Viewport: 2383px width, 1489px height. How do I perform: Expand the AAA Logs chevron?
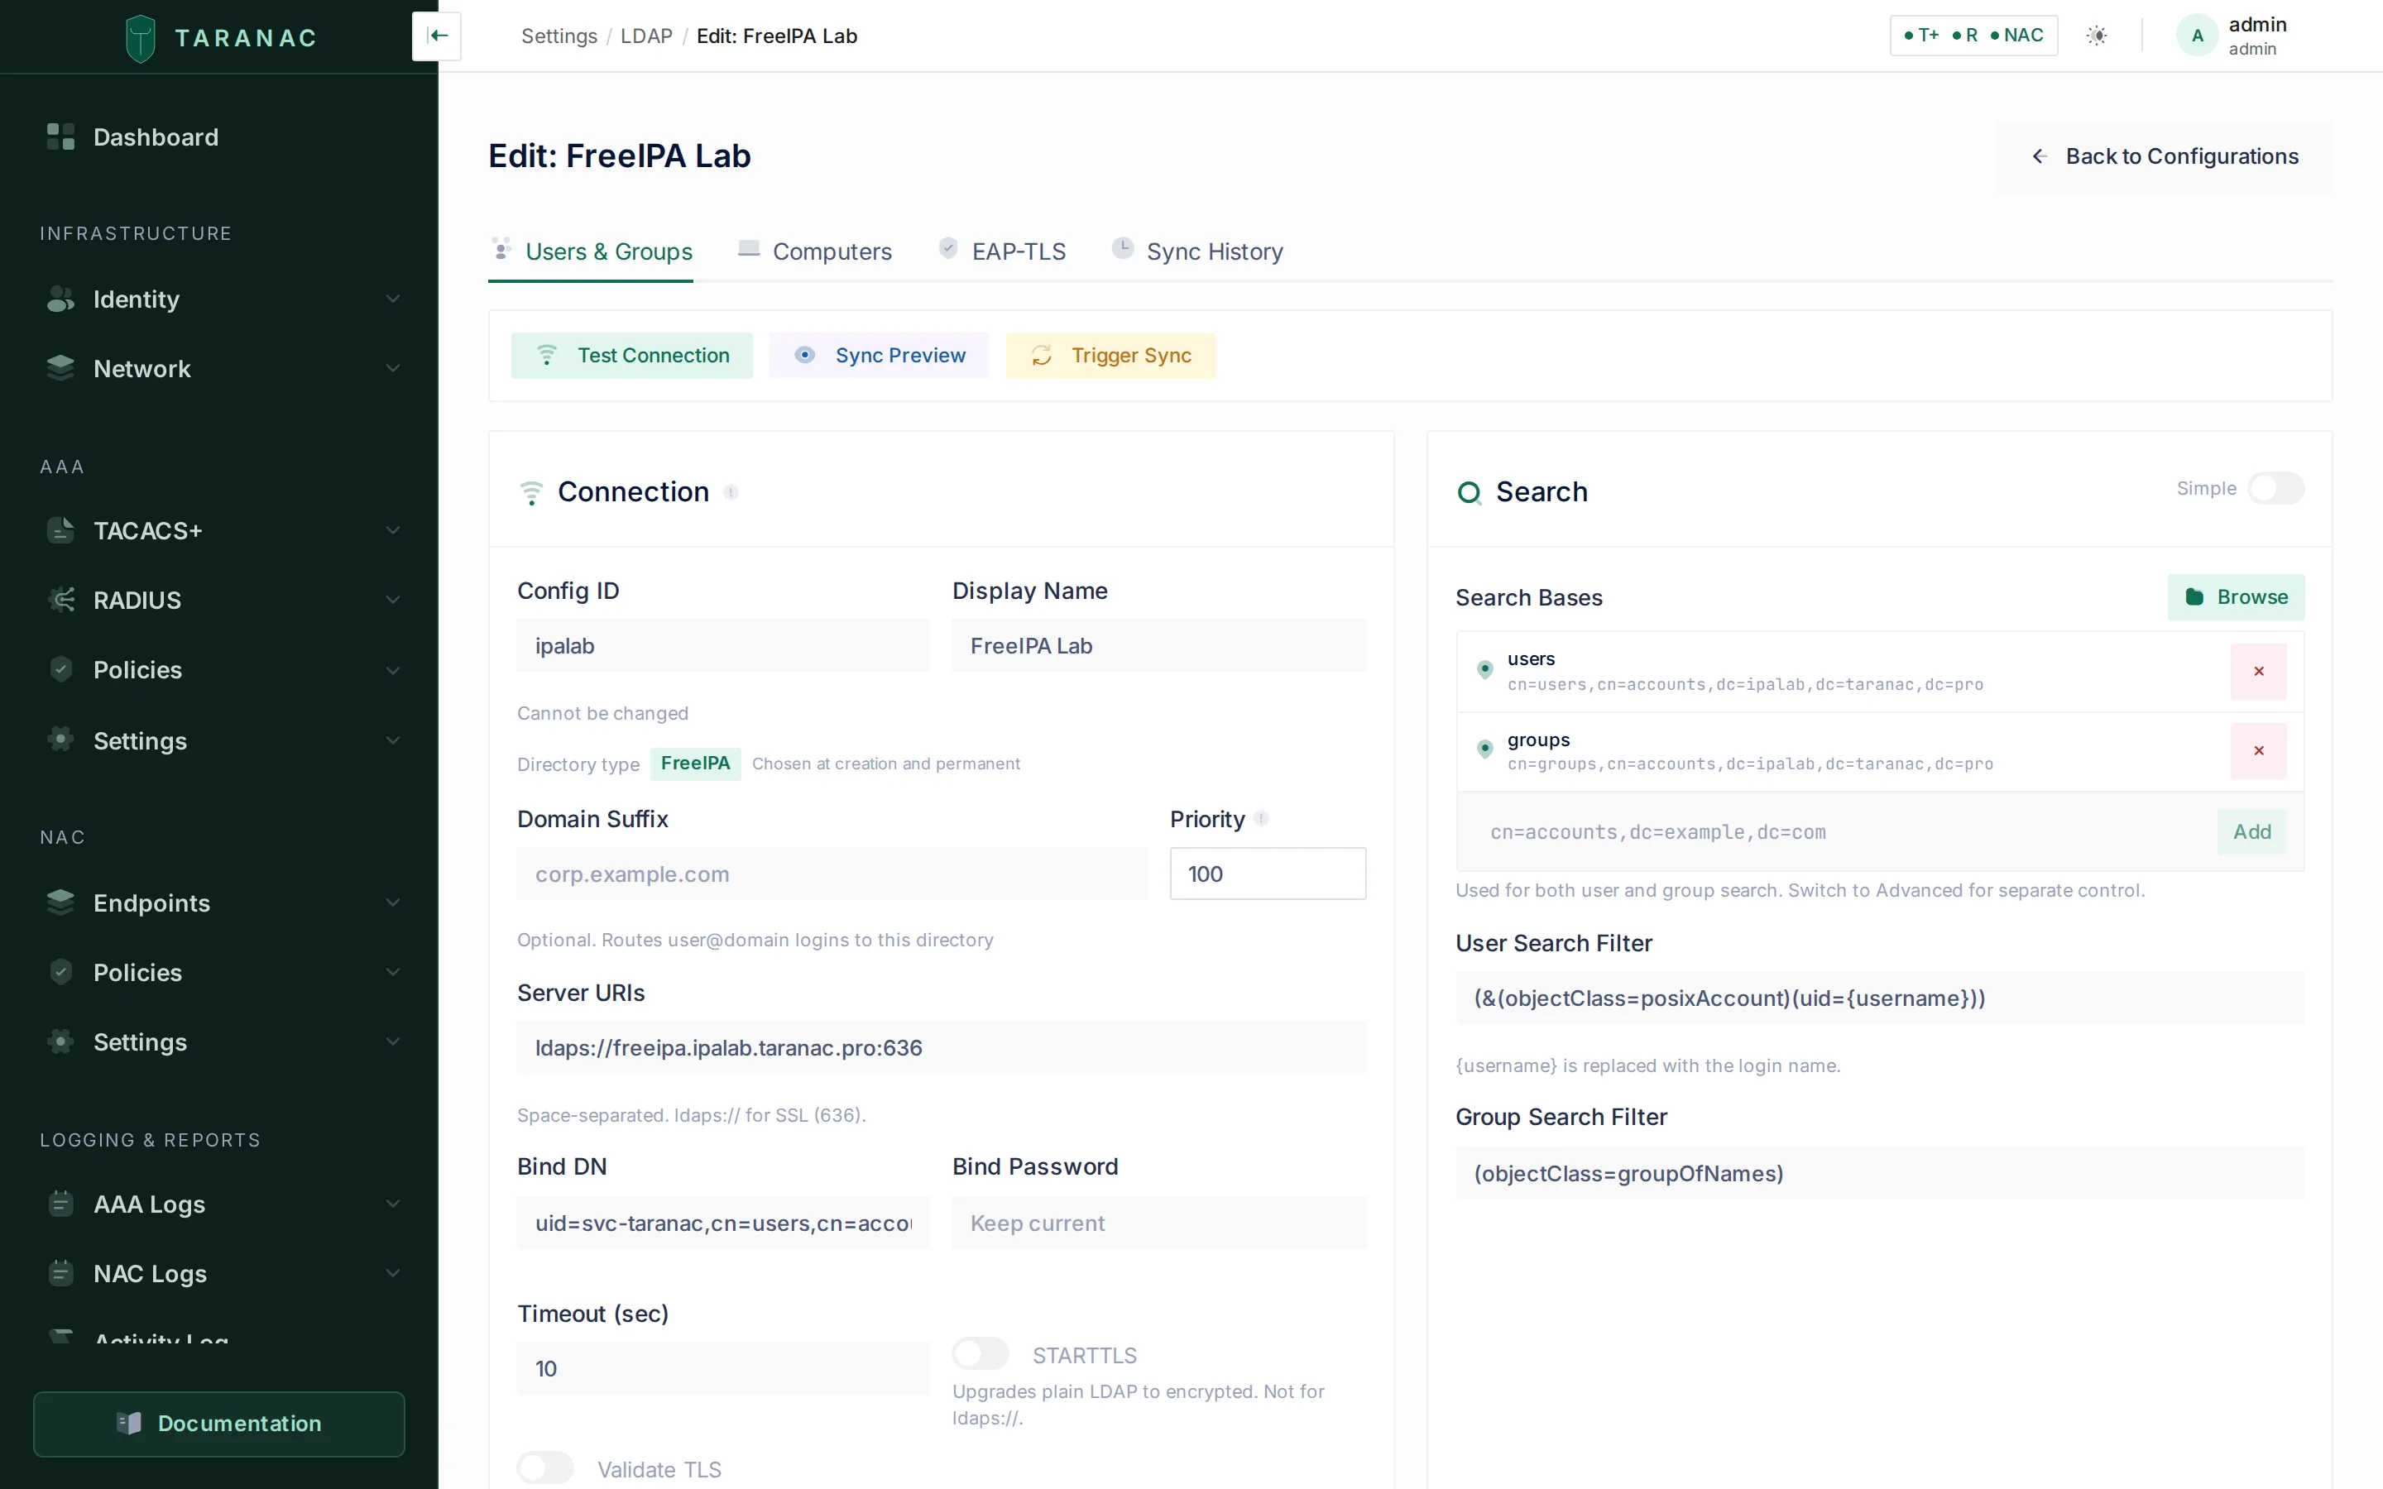tap(393, 1204)
